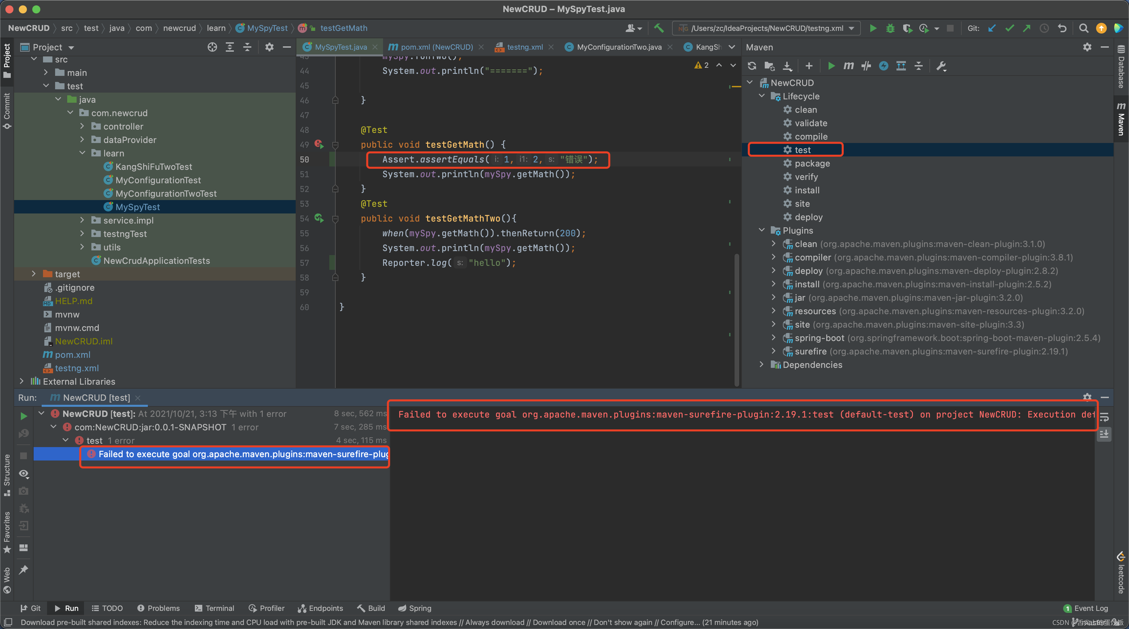Open Search Everywhere magnifier icon
Image resolution: width=1129 pixels, height=629 pixels.
click(x=1083, y=28)
